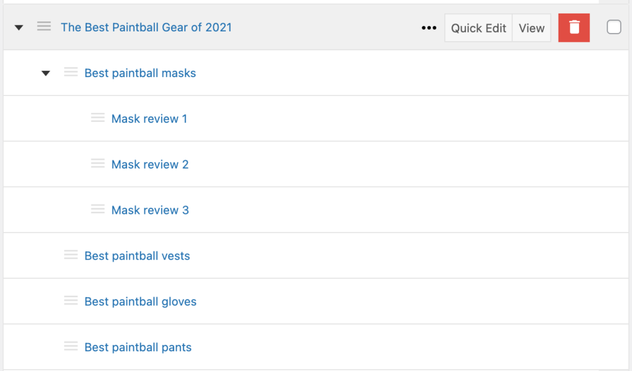Image resolution: width=632 pixels, height=371 pixels.
Task: Click drag handle beside Mask review 3
Action: (x=98, y=210)
